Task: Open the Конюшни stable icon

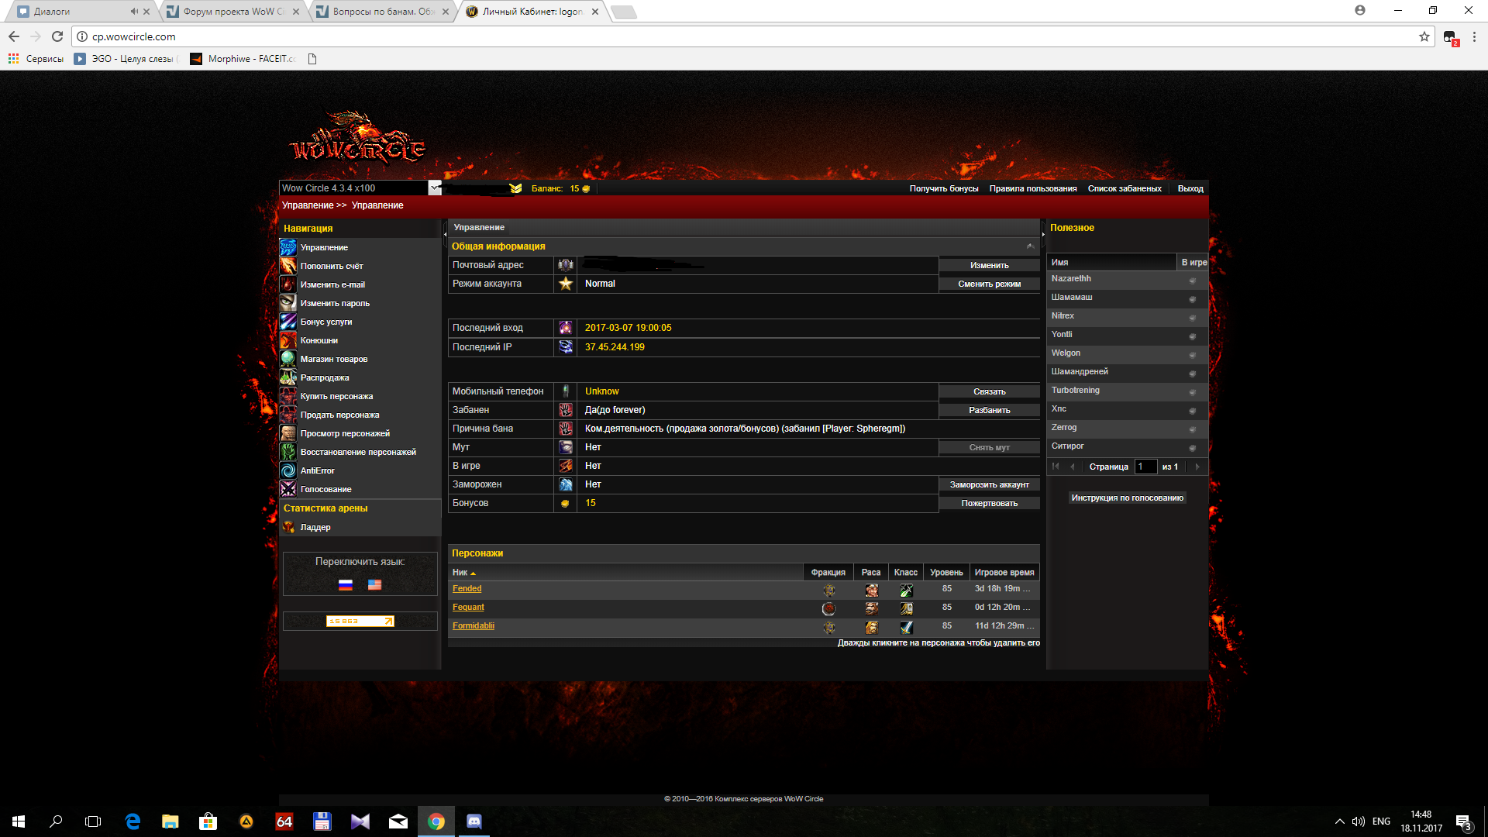Action: pyautogui.click(x=288, y=340)
